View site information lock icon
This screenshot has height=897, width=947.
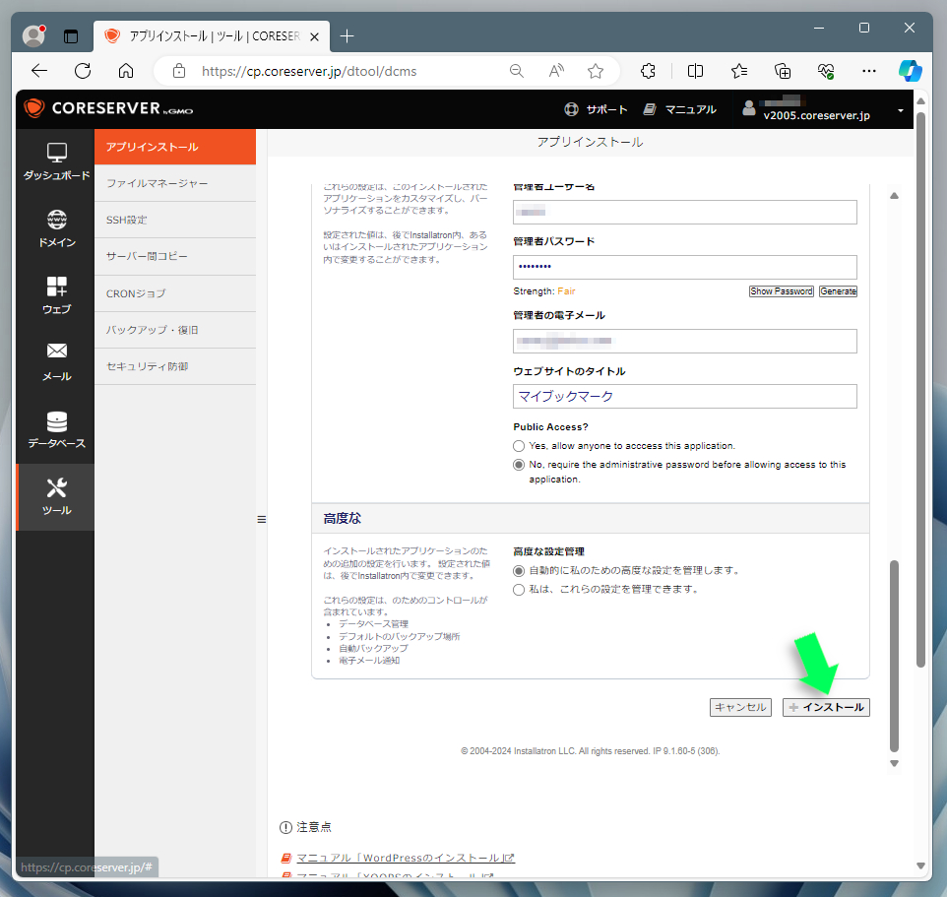pyautogui.click(x=179, y=71)
